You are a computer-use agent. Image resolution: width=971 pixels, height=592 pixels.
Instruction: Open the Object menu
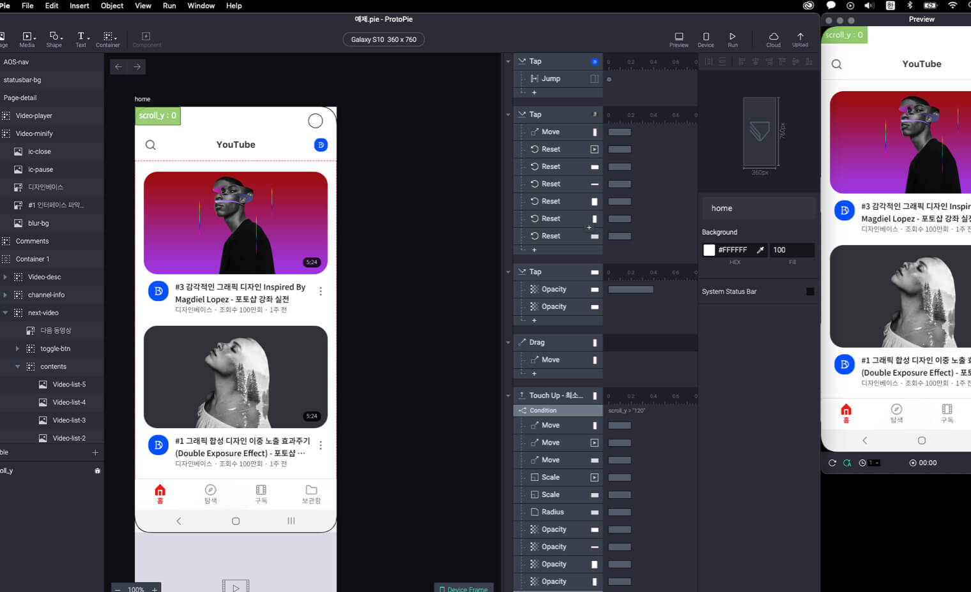tap(112, 6)
